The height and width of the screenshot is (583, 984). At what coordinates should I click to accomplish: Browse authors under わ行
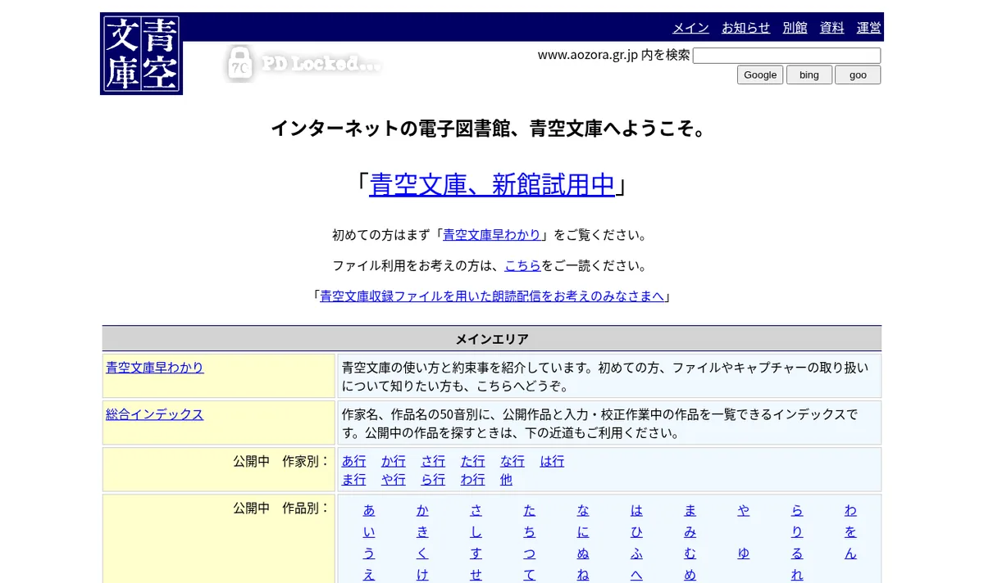click(x=472, y=479)
